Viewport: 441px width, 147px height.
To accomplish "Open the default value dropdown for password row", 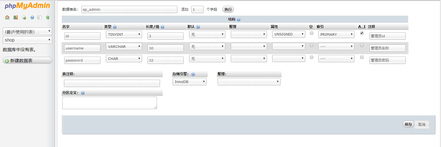I will pos(207,59).
